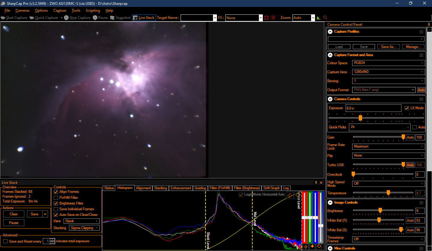Click the Gain slider handle
Screen dimensions: 432x251
[x=403, y=137]
